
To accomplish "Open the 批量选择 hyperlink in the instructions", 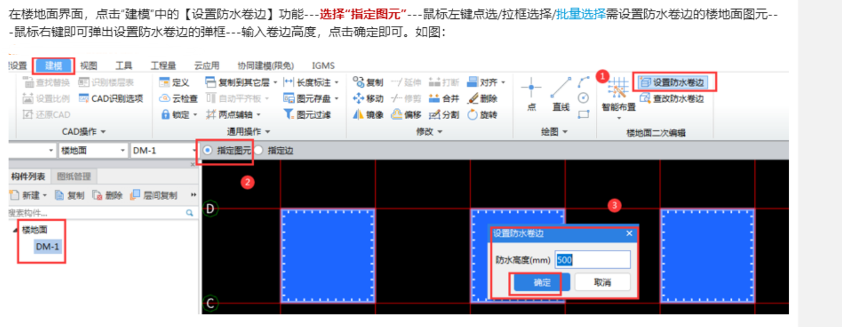I will click(581, 15).
